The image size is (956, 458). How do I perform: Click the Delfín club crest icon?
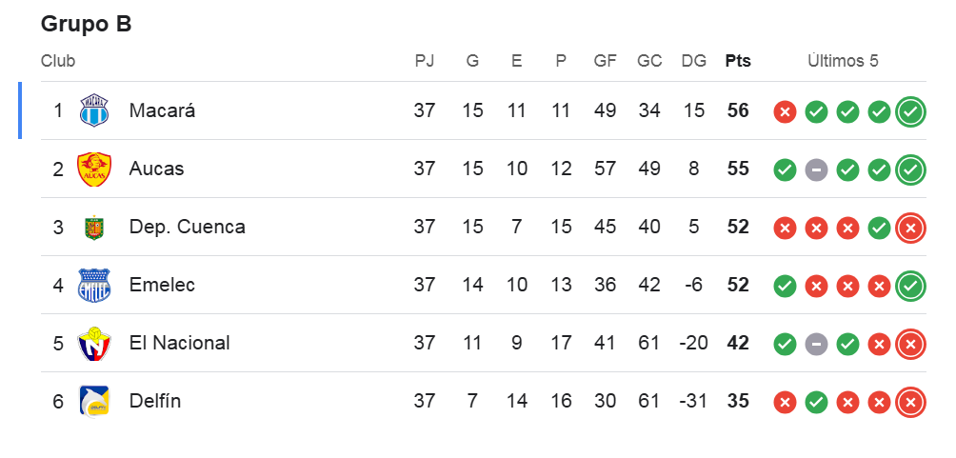[x=94, y=402]
